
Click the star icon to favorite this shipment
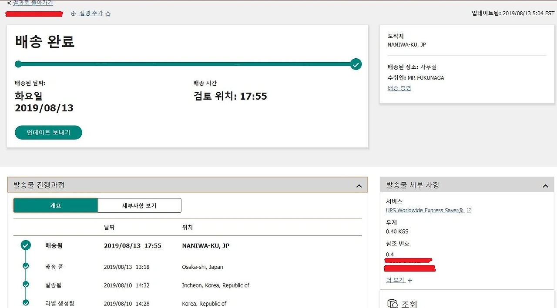[x=108, y=13]
